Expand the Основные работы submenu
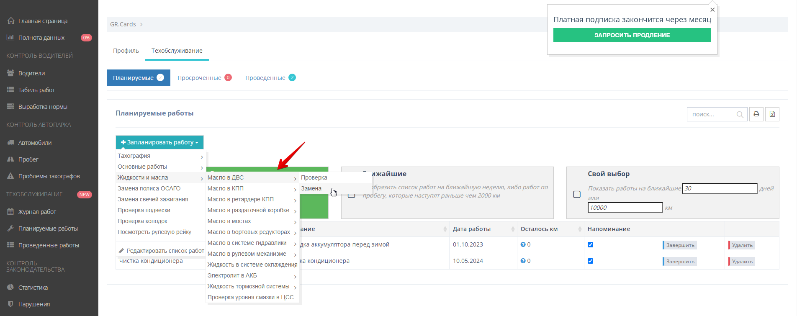The height and width of the screenshot is (316, 797). click(x=161, y=167)
